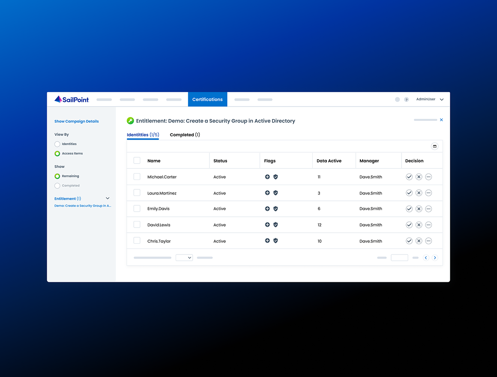Click the Michael.Carter name cell

162,177
